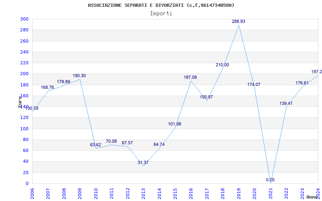Click the 168.76 data label

click(47, 87)
